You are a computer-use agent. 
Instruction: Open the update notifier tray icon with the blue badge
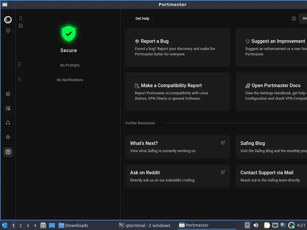pyautogui.click(x=283, y=225)
